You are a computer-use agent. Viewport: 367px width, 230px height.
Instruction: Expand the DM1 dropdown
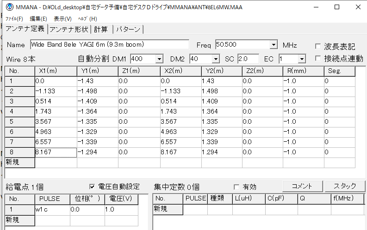pos(159,59)
